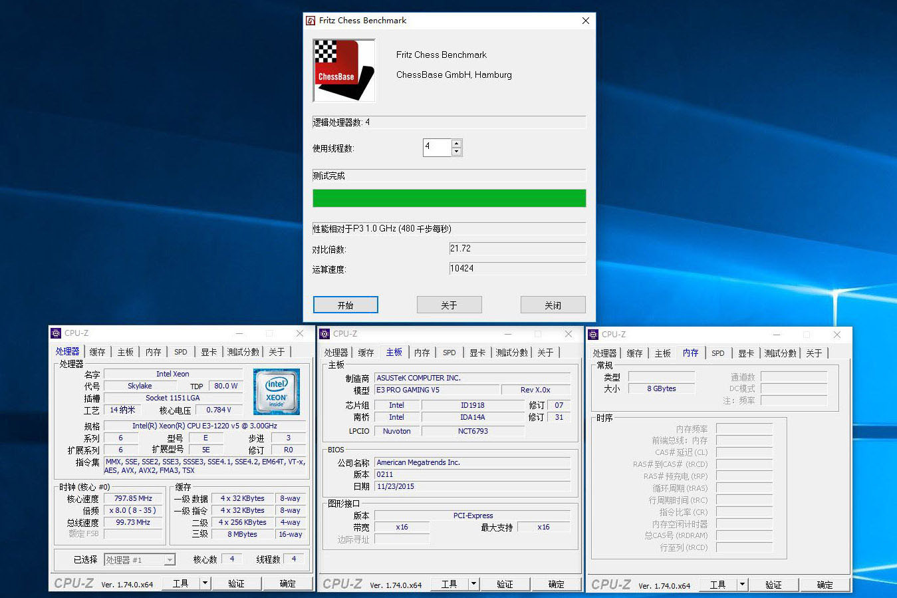Open 测试分数 tab in left CPU-Z

tap(243, 352)
